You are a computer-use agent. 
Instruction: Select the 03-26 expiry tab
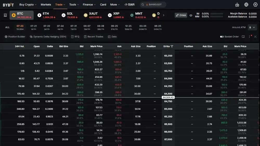(x=143, y=28)
